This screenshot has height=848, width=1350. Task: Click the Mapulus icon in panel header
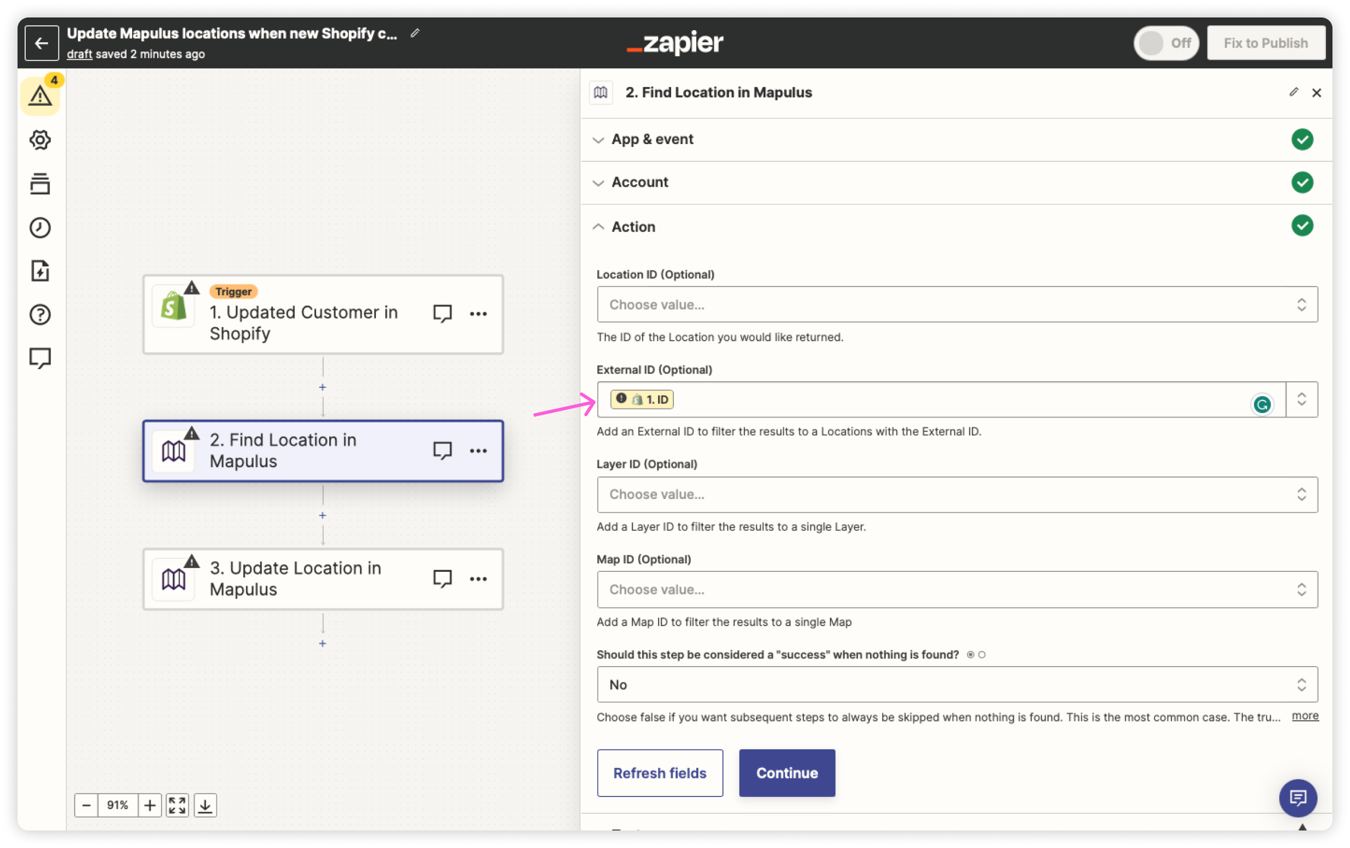(x=600, y=93)
